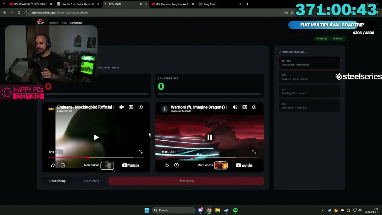382x215 pixels.
Task: Select match #11 PedePigY00 vs zsanesz
Action: (309, 91)
